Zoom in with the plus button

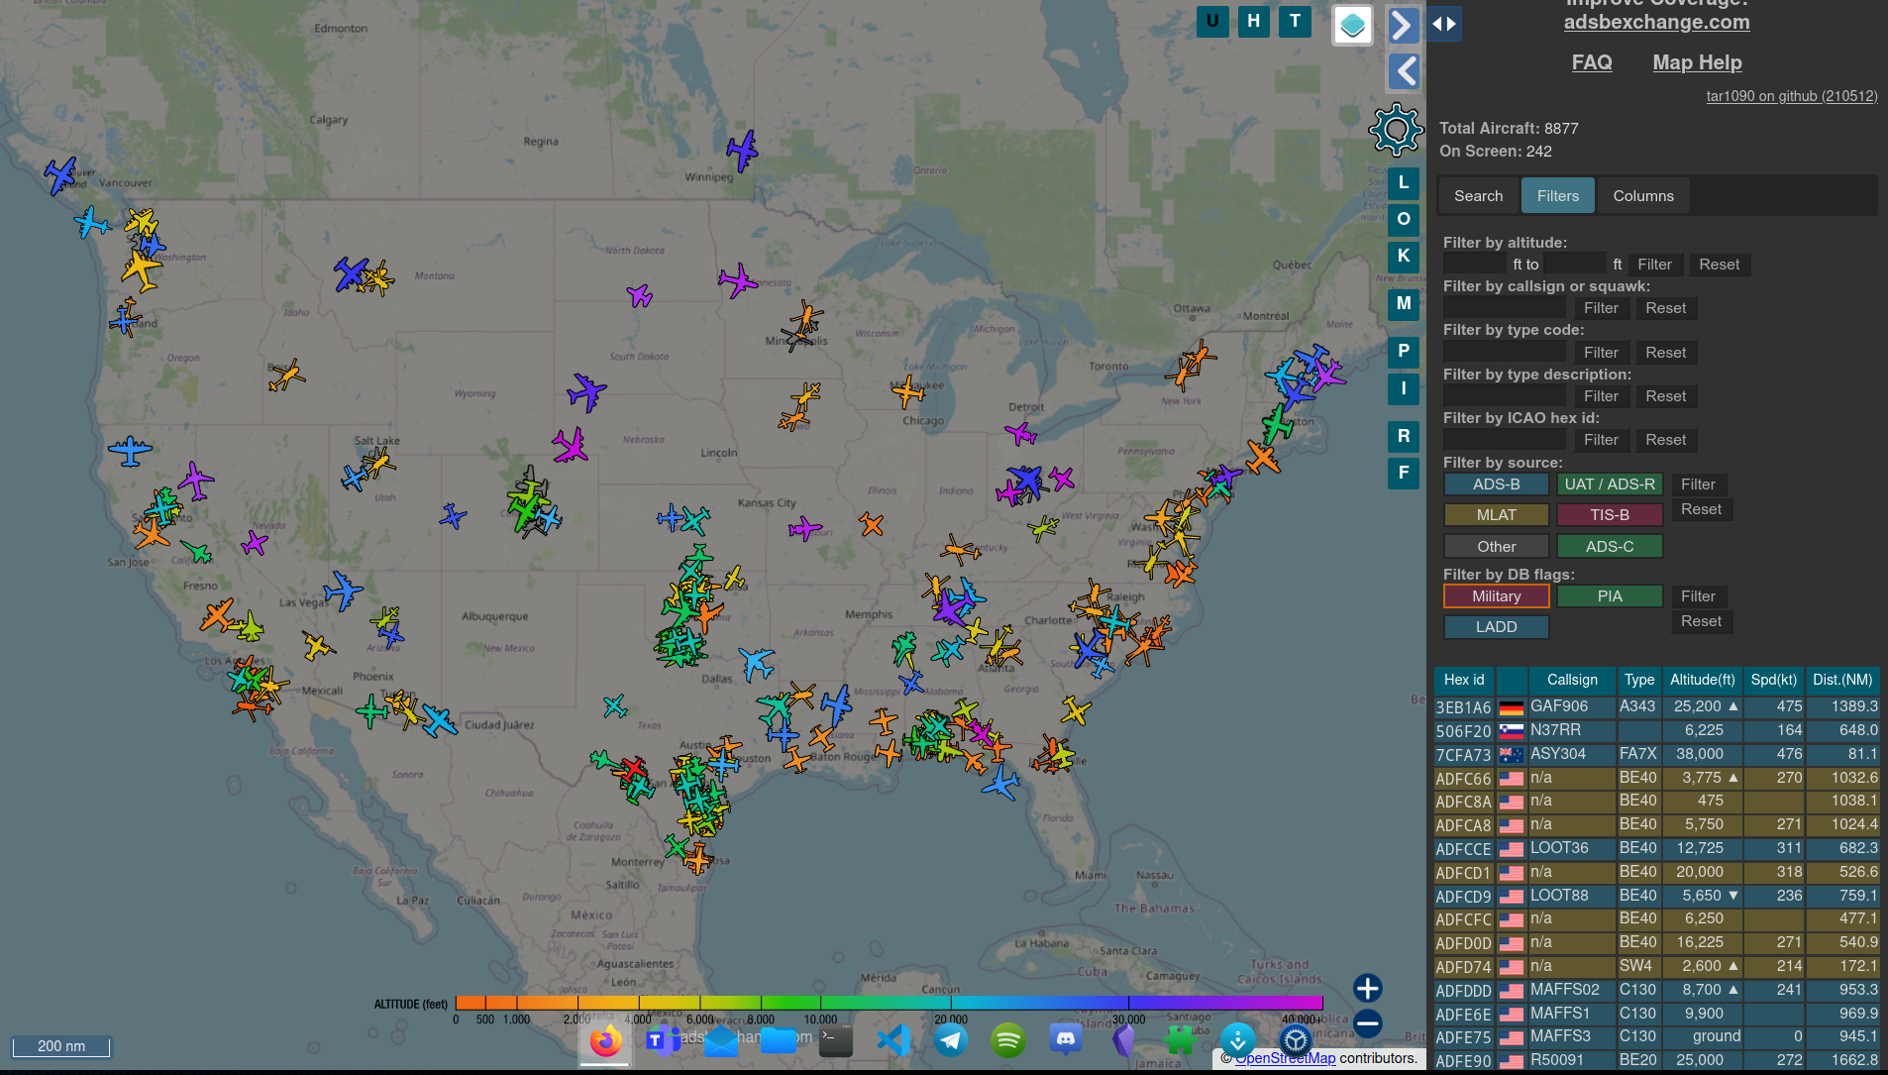coord(1367,988)
